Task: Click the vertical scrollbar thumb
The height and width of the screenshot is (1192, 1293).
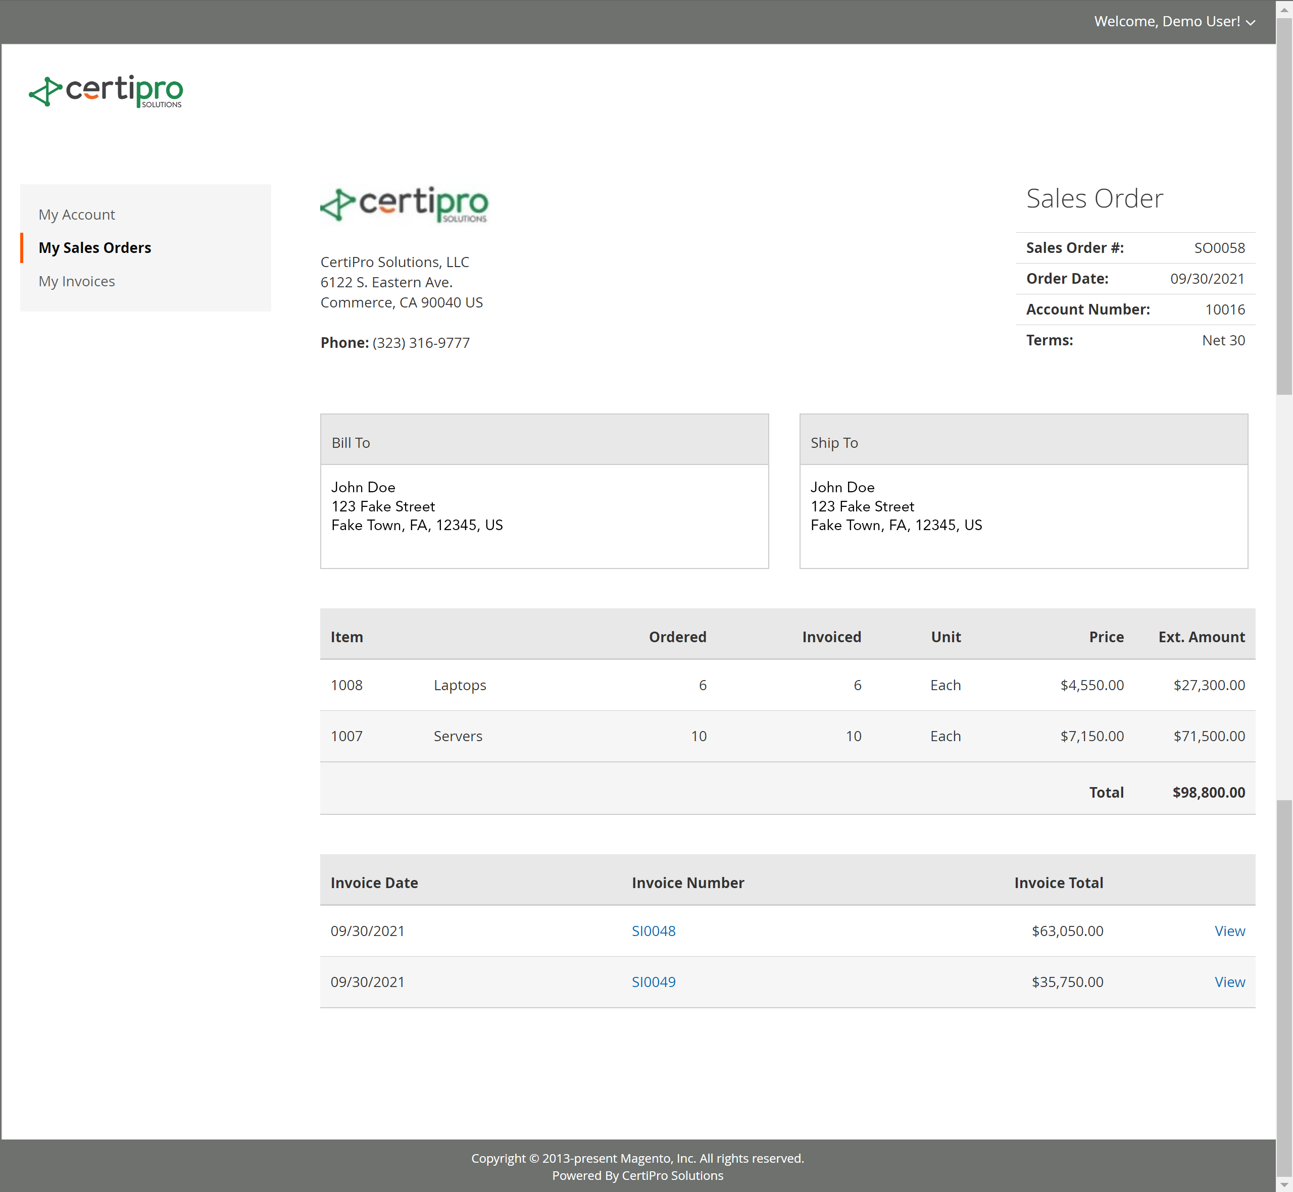Action: (x=1284, y=206)
